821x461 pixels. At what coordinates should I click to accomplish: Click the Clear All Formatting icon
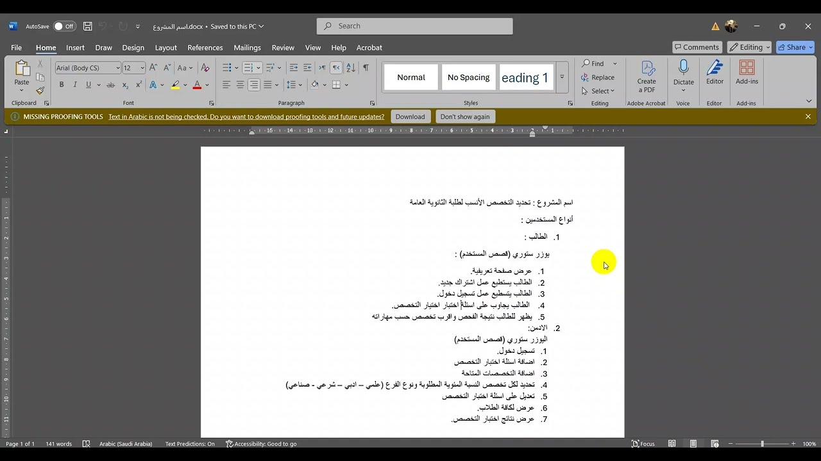pyautogui.click(x=205, y=68)
